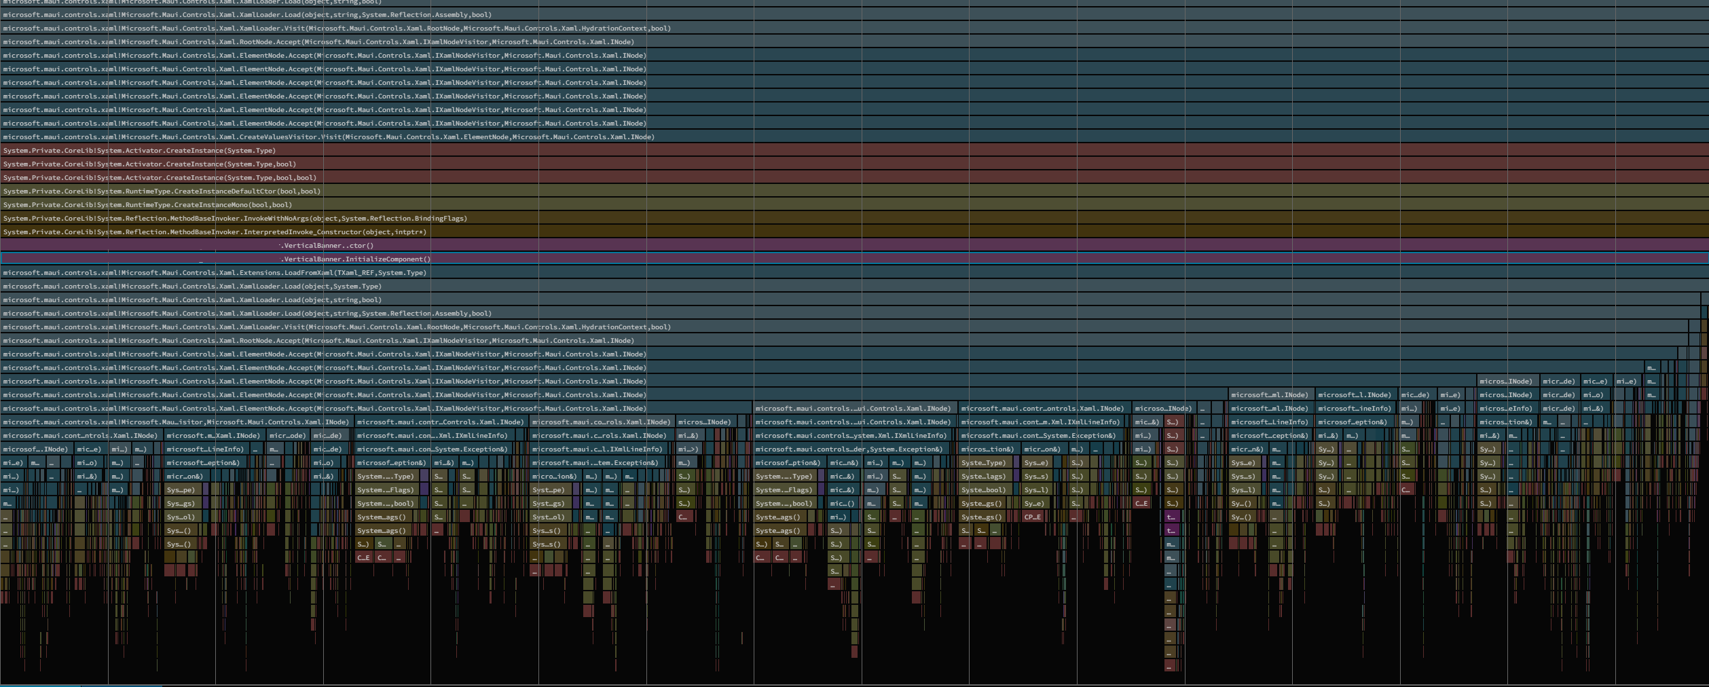Select RuntimeType.CreateInstanceDefaultCtor(bool,bool) frame

(854, 191)
